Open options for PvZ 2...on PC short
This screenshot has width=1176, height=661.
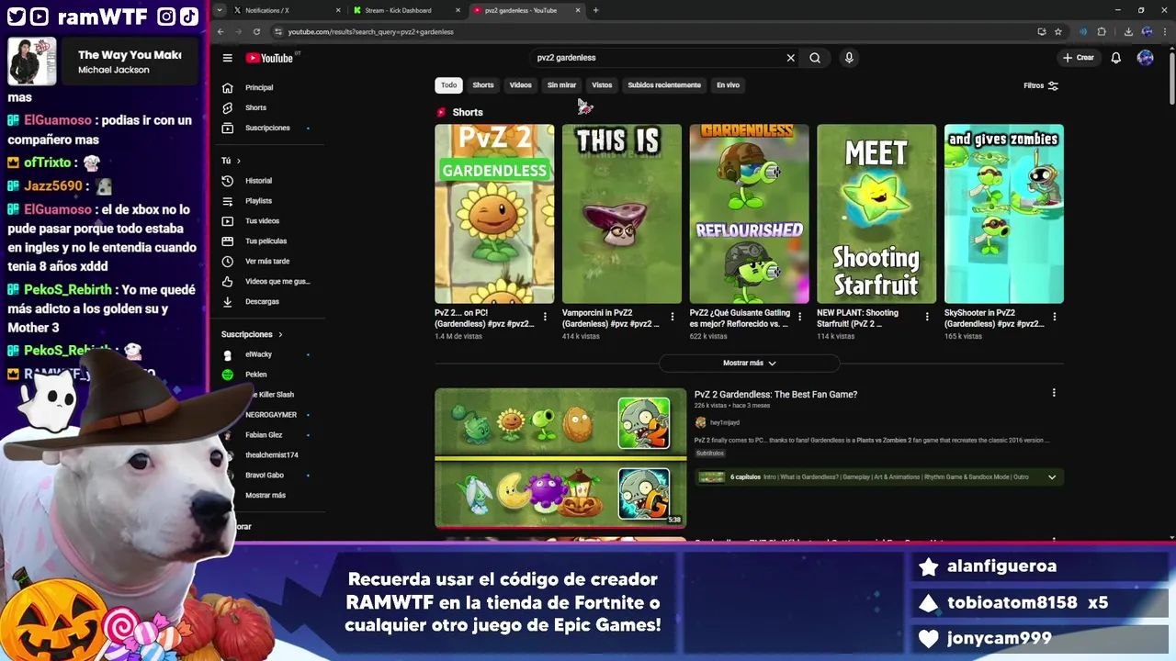(545, 317)
